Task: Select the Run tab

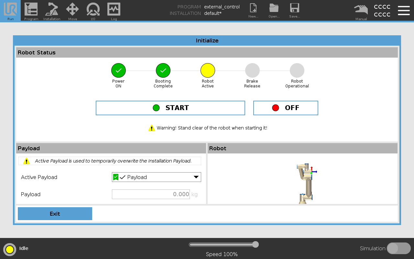Action: 10,10
